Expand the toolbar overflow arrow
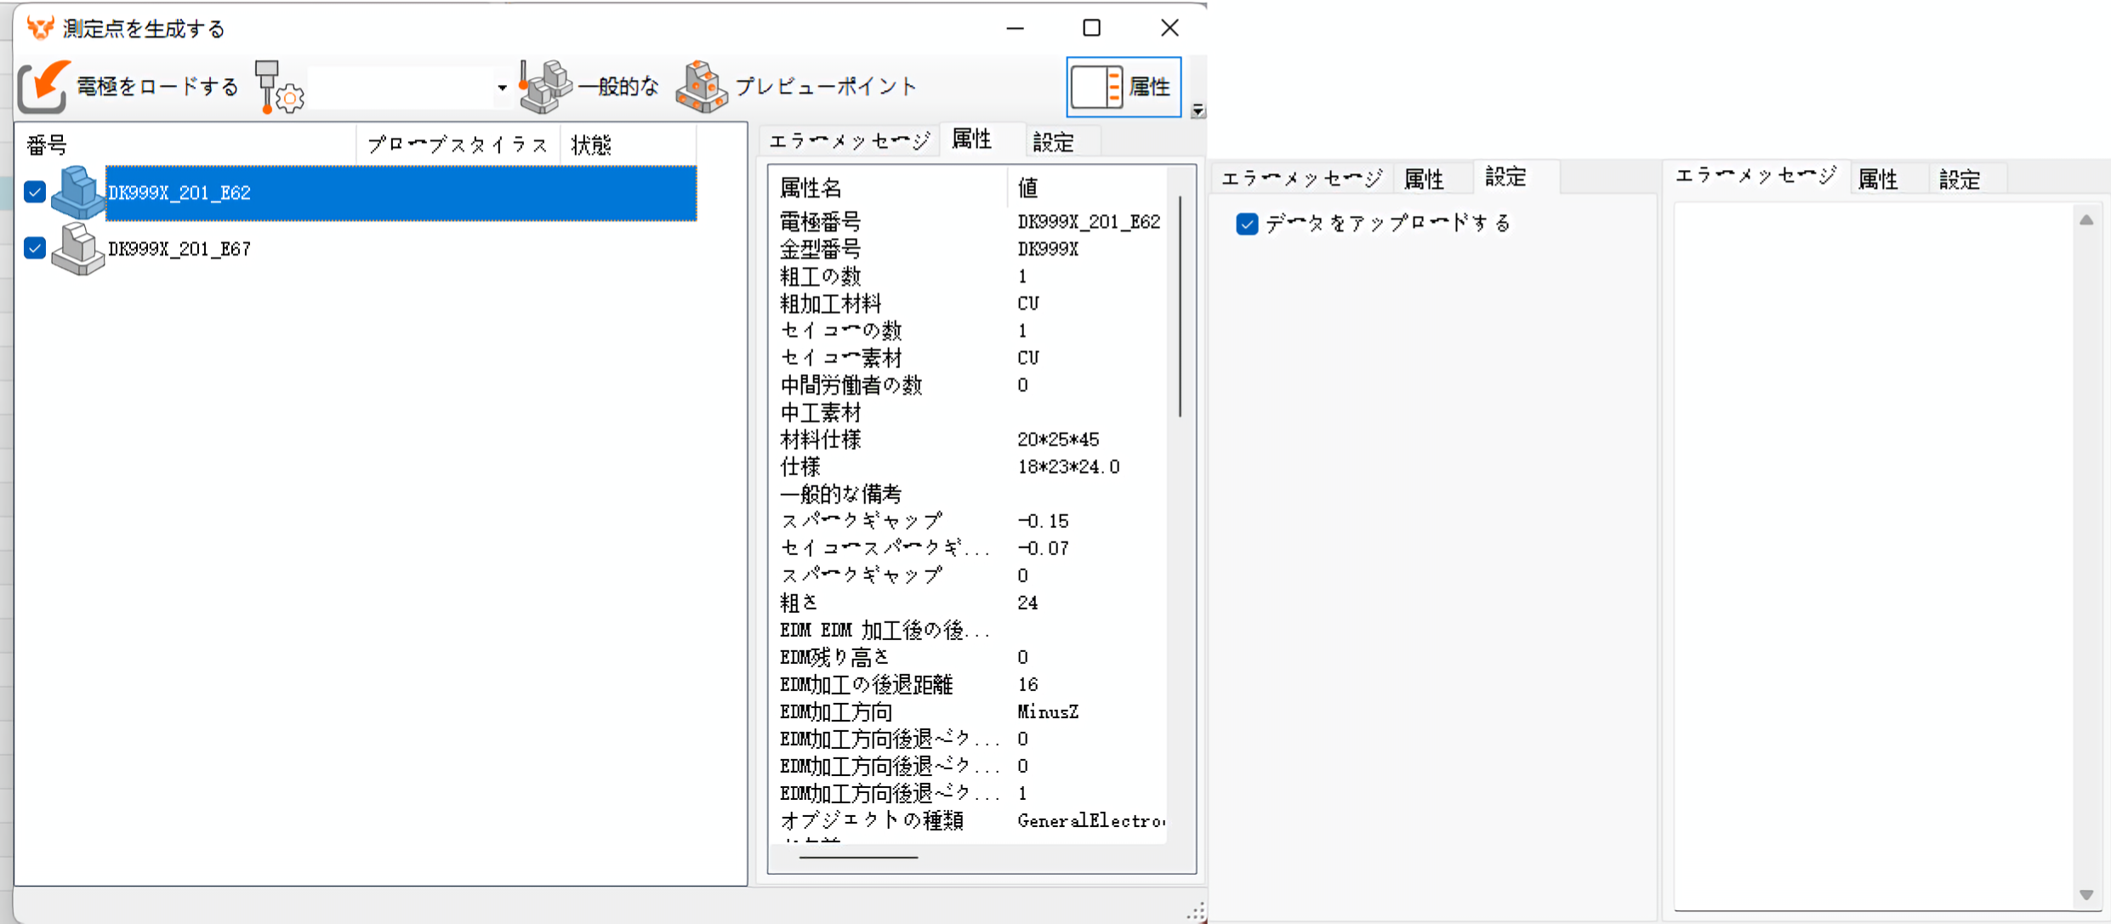The width and height of the screenshot is (2111, 924). point(1198,110)
